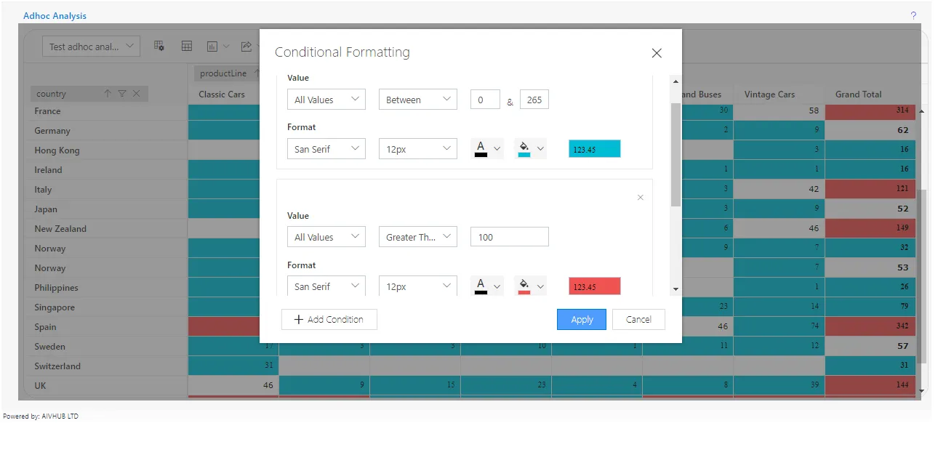Click the Add Condition button

(329, 319)
